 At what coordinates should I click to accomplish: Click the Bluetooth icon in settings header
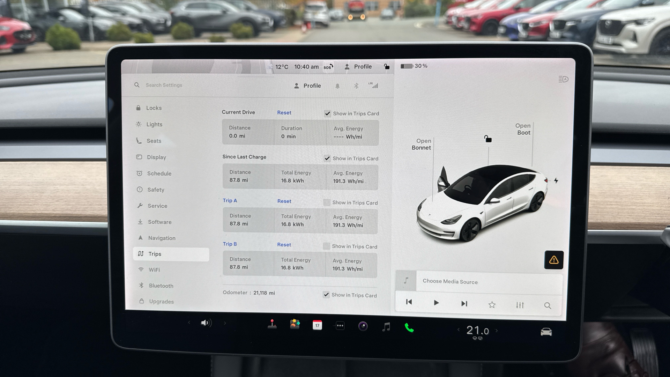point(356,86)
